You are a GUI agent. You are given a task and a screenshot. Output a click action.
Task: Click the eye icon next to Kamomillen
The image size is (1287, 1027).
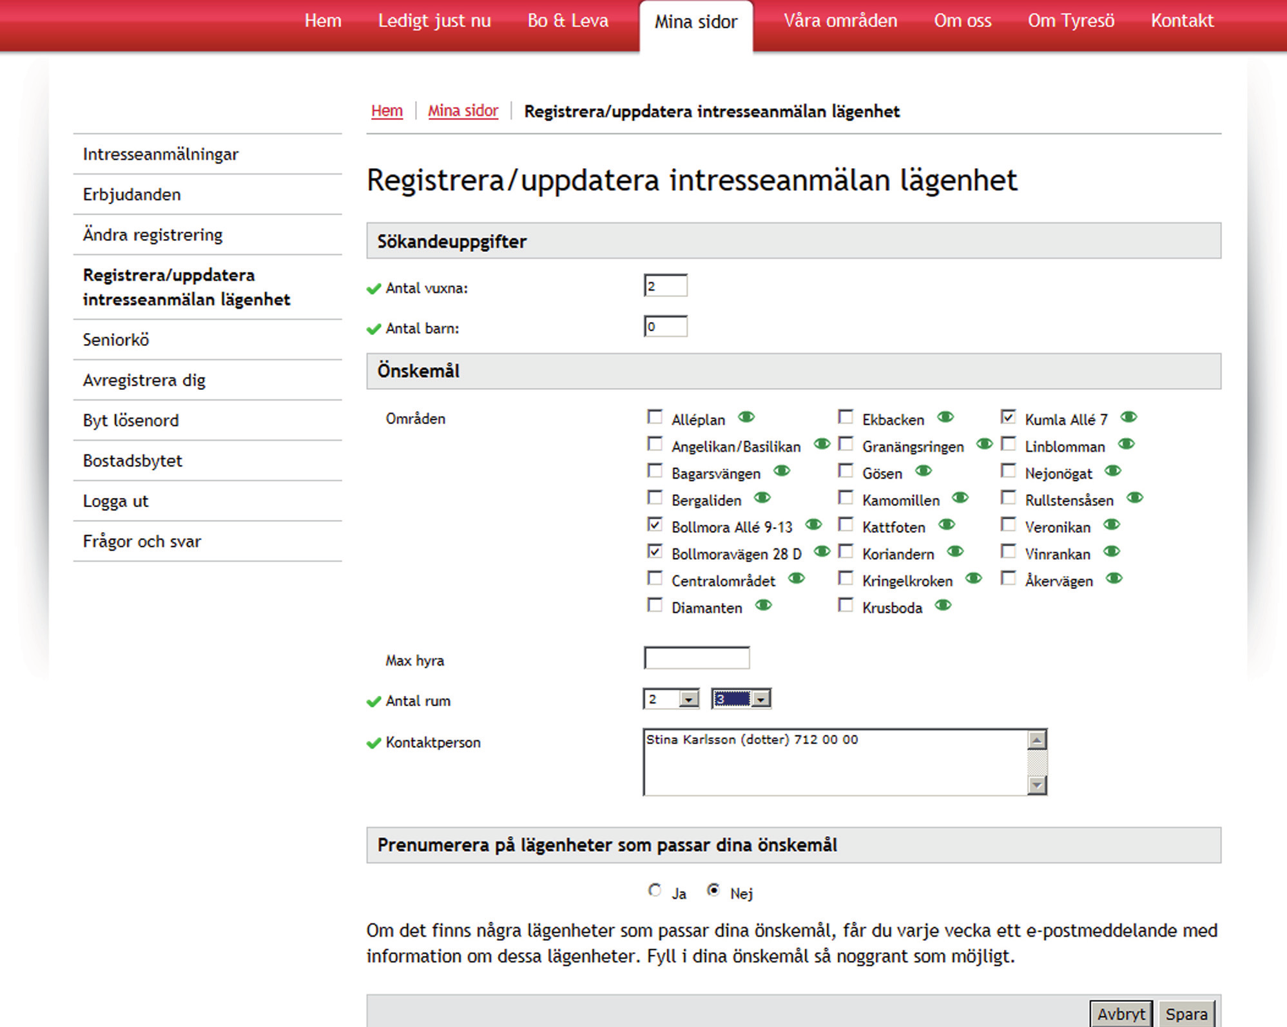tap(960, 497)
